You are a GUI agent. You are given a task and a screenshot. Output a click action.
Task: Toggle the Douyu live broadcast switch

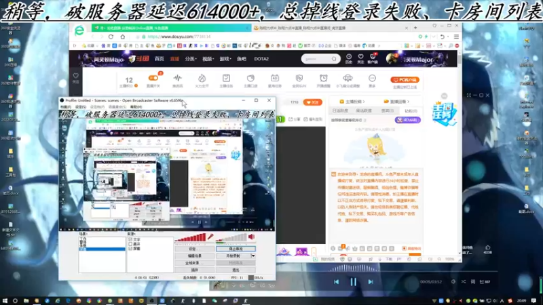(x=153, y=78)
